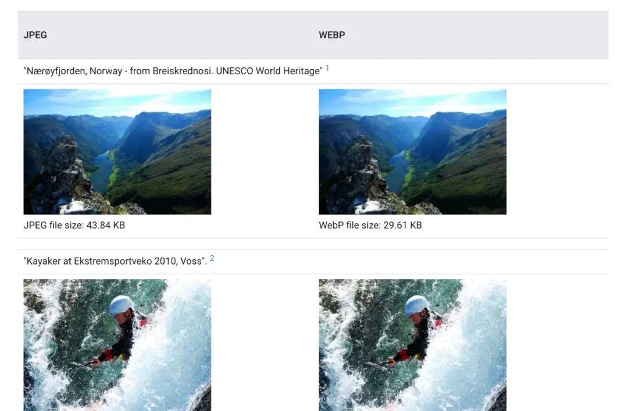Select the WEBP column header

coord(331,35)
